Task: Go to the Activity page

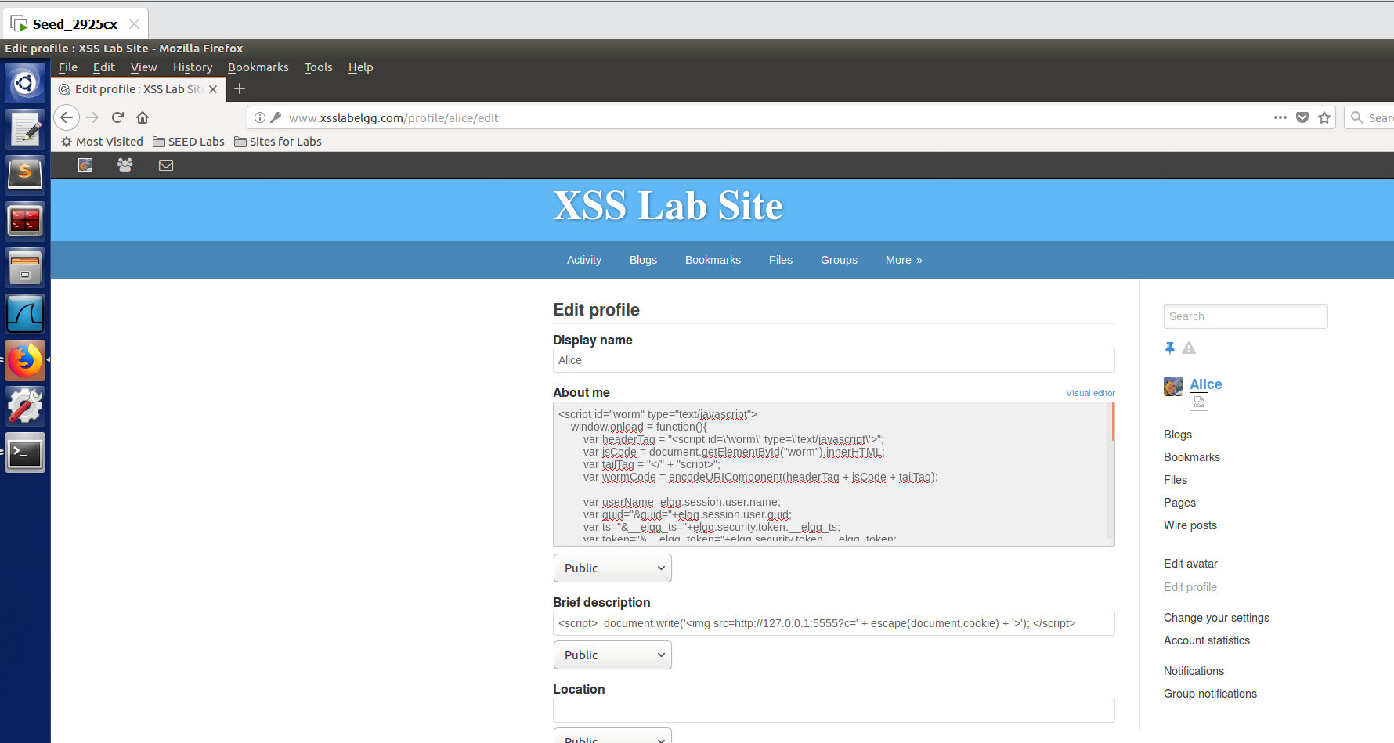Action: 584,260
